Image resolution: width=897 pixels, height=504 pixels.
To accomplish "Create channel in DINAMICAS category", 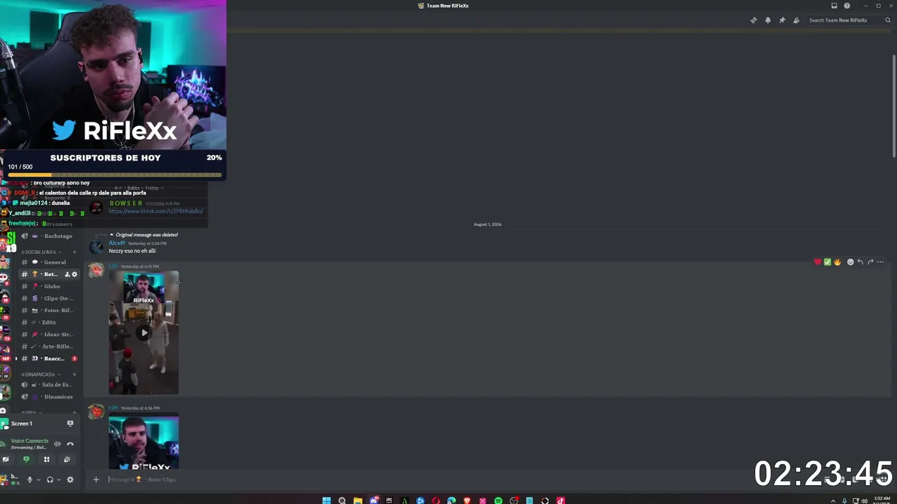I will (x=74, y=374).
